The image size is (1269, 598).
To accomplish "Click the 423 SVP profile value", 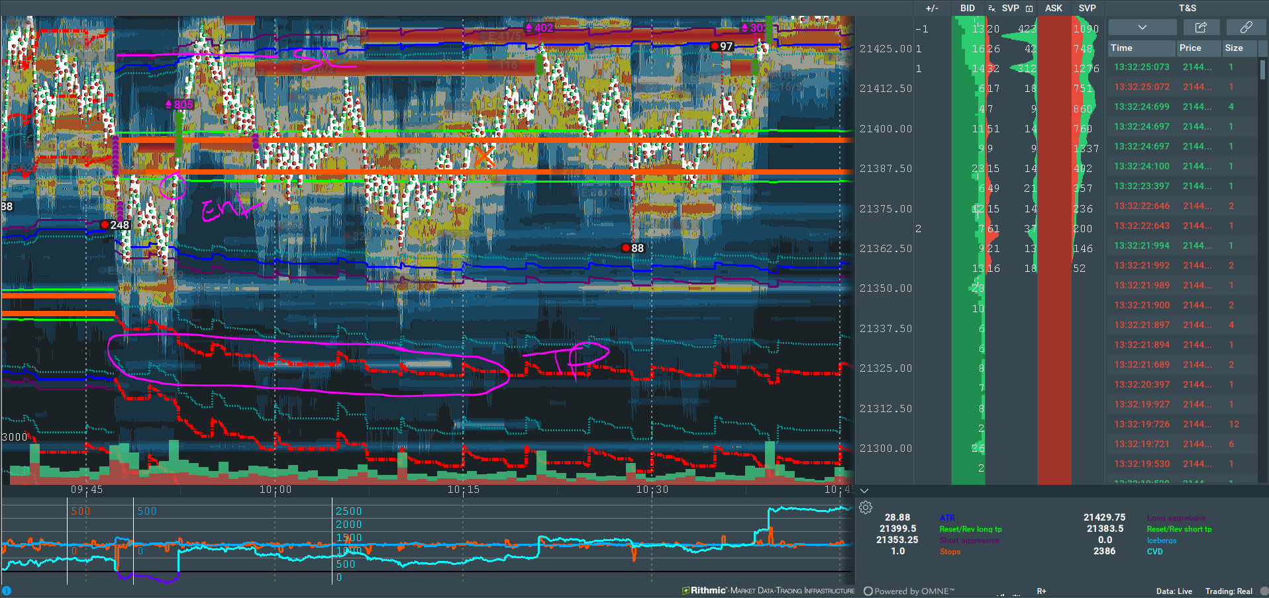I will tap(1027, 29).
